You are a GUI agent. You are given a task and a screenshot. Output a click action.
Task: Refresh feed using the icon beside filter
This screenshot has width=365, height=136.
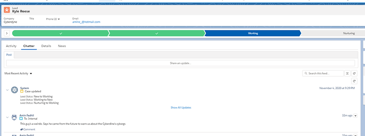click(354, 73)
